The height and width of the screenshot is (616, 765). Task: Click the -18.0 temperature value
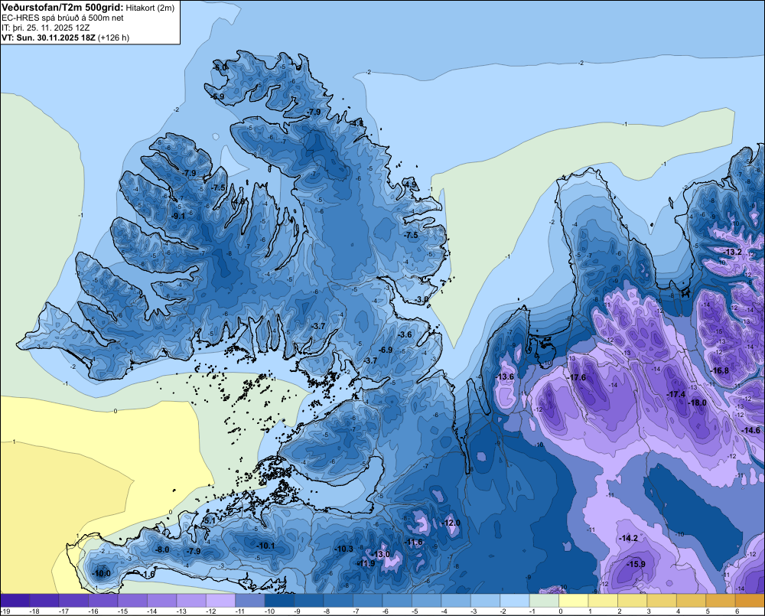click(x=697, y=403)
